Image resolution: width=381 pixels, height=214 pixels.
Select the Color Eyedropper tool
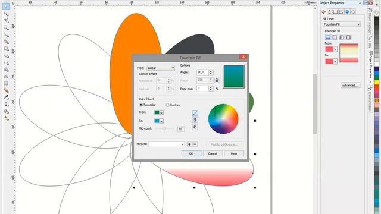tap(6, 97)
